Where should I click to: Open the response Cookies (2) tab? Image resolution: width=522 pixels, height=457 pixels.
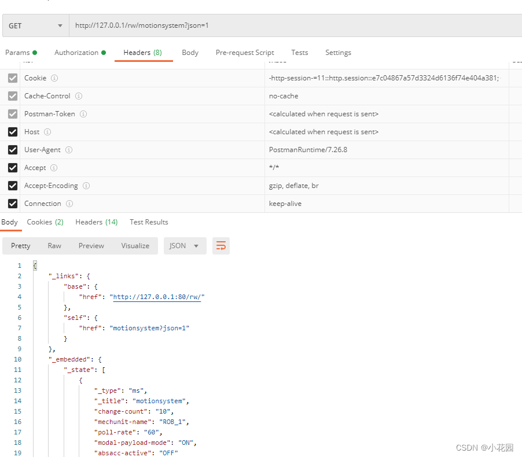[x=45, y=222]
